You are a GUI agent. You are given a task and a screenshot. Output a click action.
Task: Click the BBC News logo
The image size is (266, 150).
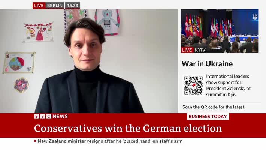coord(51,116)
